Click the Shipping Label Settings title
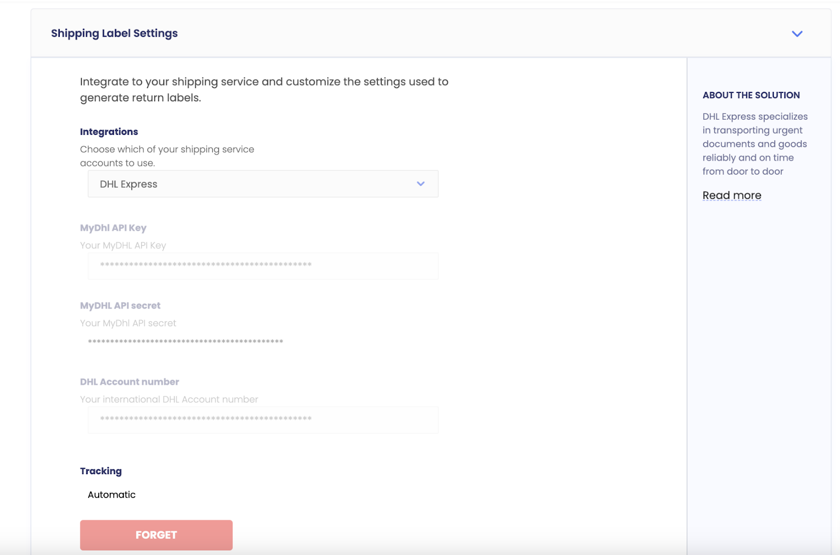Image resolution: width=840 pixels, height=555 pixels. 114,33
